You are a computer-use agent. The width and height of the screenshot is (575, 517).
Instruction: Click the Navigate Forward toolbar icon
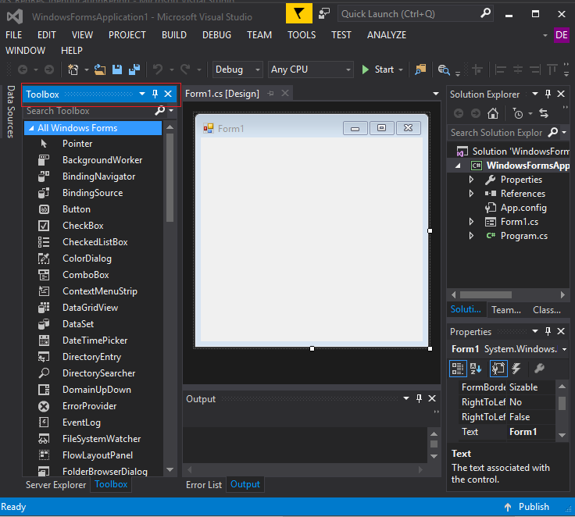49,70
